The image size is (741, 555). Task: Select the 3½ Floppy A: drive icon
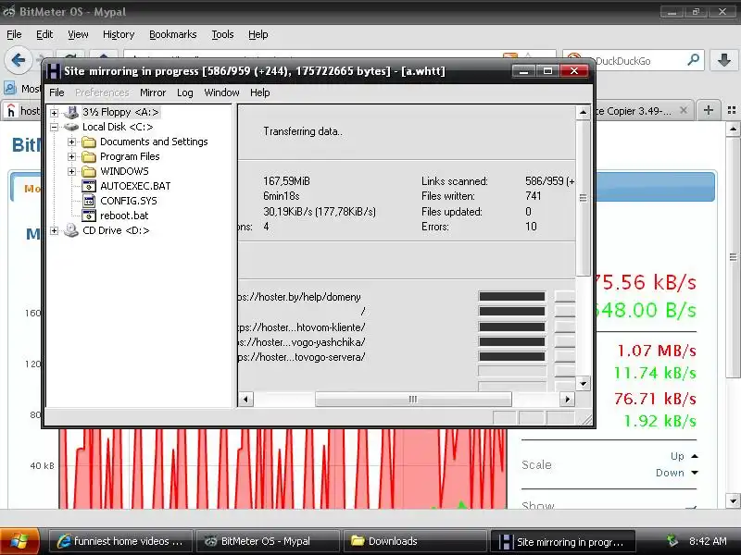[72, 112]
